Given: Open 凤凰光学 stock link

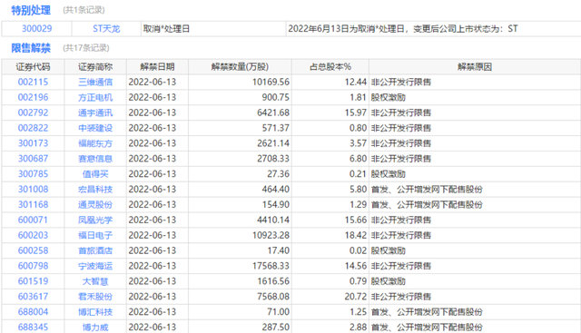Looking at the screenshot, I should click(x=95, y=220).
